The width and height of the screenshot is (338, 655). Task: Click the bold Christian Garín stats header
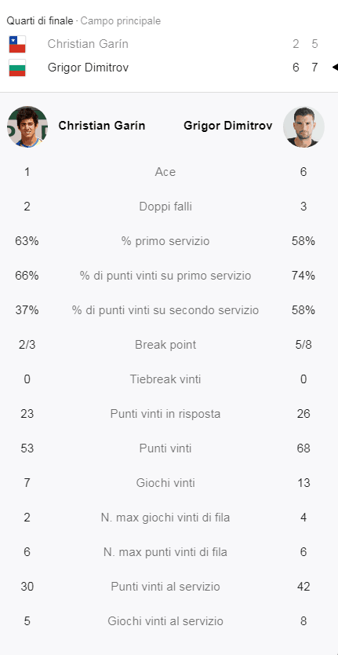pos(102,126)
